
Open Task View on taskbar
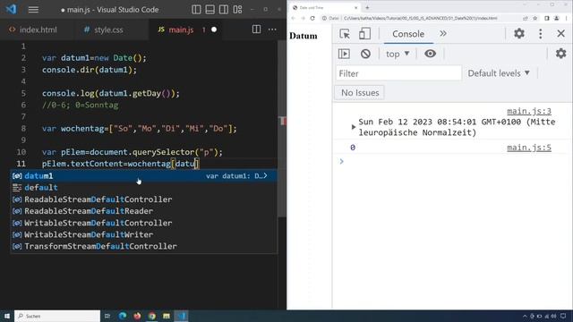(x=107, y=316)
